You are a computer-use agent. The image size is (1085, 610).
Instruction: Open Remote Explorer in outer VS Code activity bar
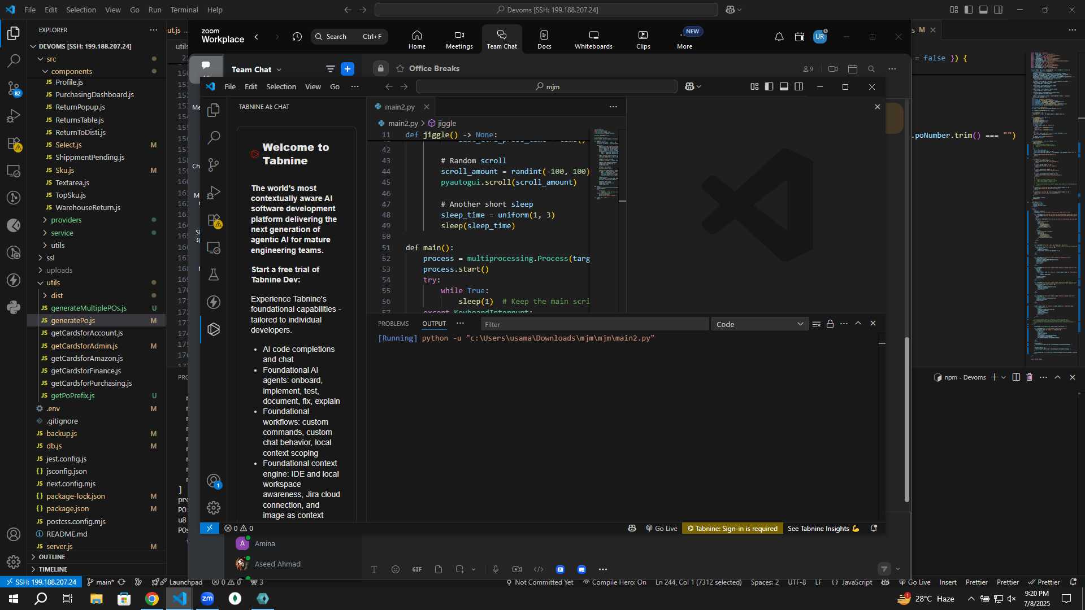(14, 171)
